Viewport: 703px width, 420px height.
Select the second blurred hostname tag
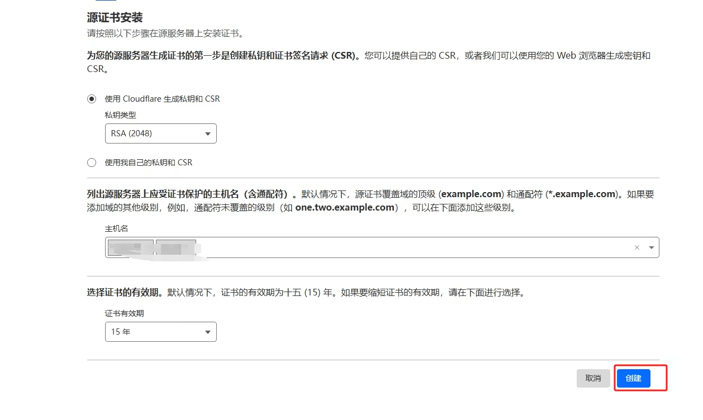click(x=176, y=247)
